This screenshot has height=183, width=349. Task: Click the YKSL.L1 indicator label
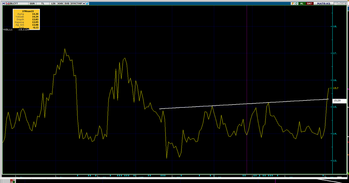click(7, 30)
